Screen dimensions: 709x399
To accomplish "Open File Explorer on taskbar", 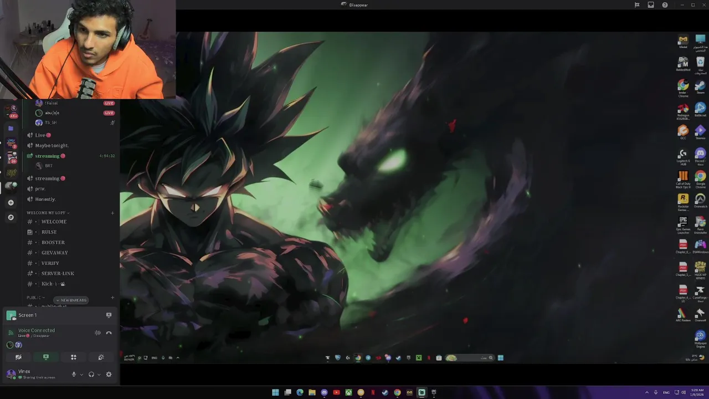I will (x=312, y=392).
